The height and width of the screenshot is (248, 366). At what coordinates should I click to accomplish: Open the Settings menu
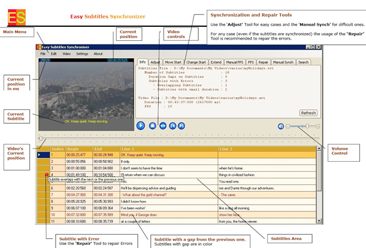82,54
